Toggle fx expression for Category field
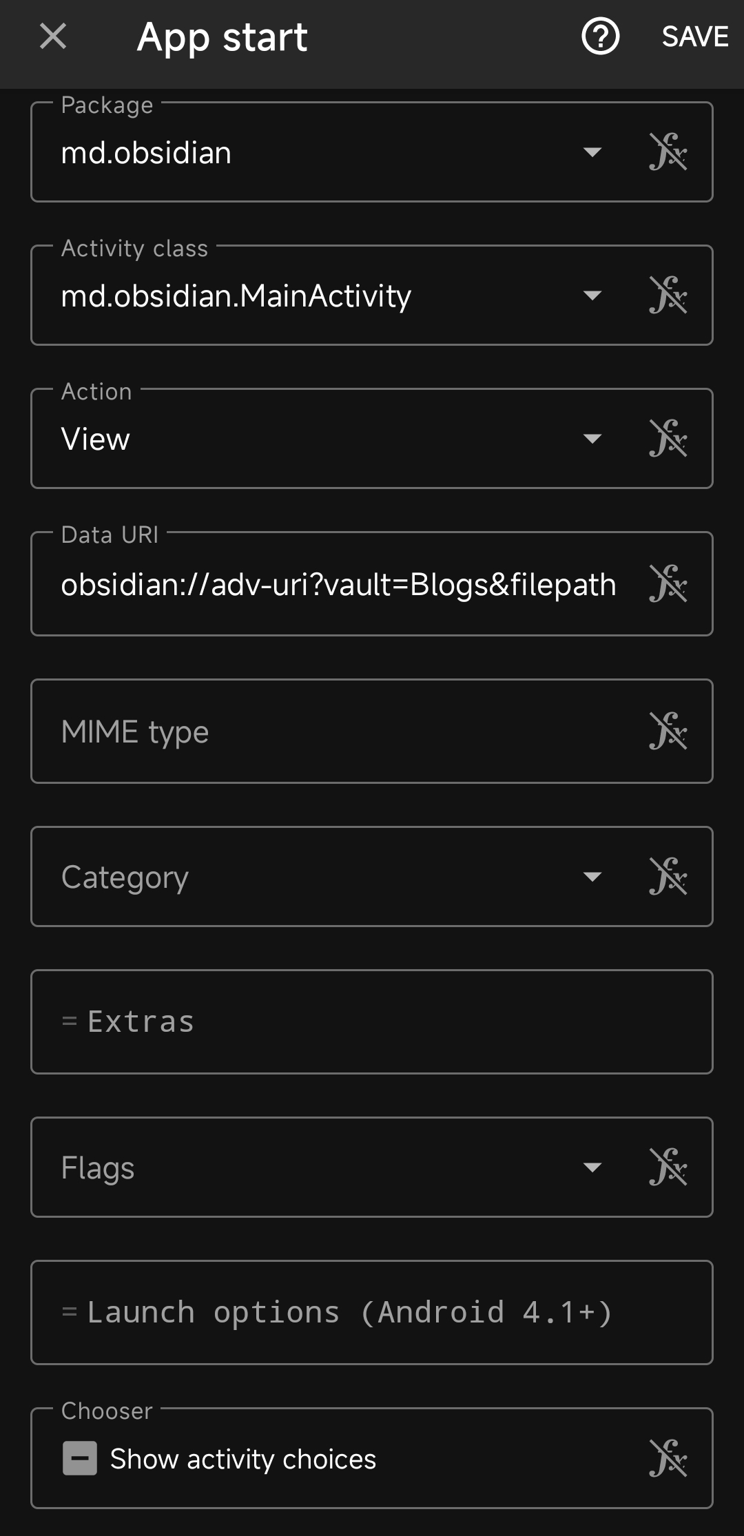The image size is (744, 1536). pyautogui.click(x=668, y=877)
